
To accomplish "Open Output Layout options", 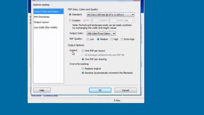I will pyautogui.click(x=41, y=22).
